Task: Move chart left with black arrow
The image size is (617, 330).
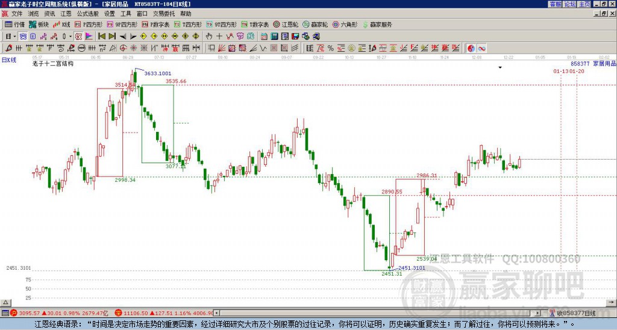Action: pyautogui.click(x=123, y=37)
